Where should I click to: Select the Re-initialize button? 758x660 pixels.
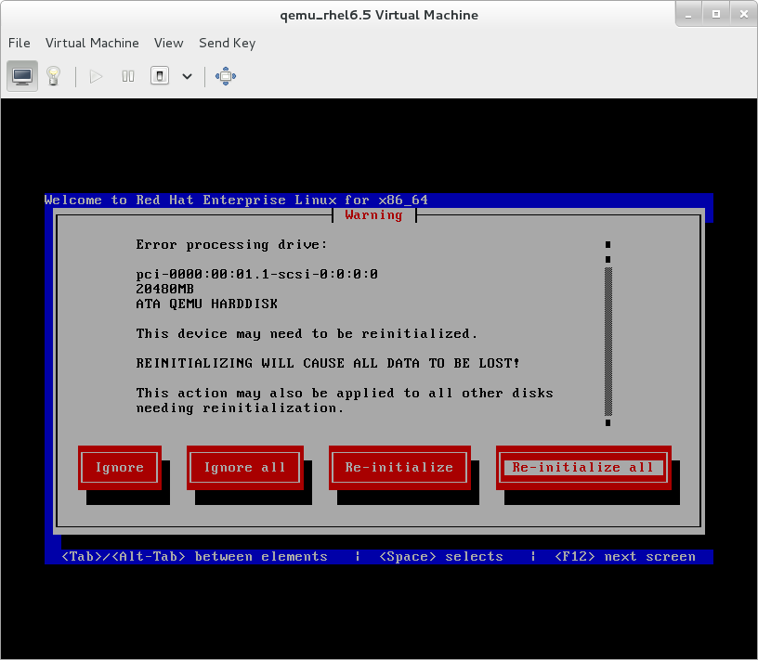coord(399,467)
